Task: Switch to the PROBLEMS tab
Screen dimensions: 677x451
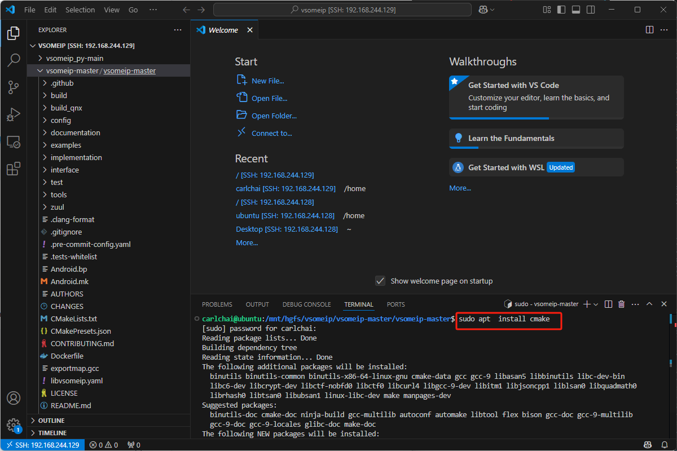Action: point(217,304)
